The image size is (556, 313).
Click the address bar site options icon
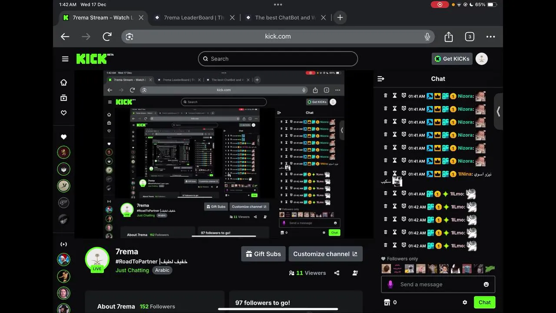(x=129, y=37)
